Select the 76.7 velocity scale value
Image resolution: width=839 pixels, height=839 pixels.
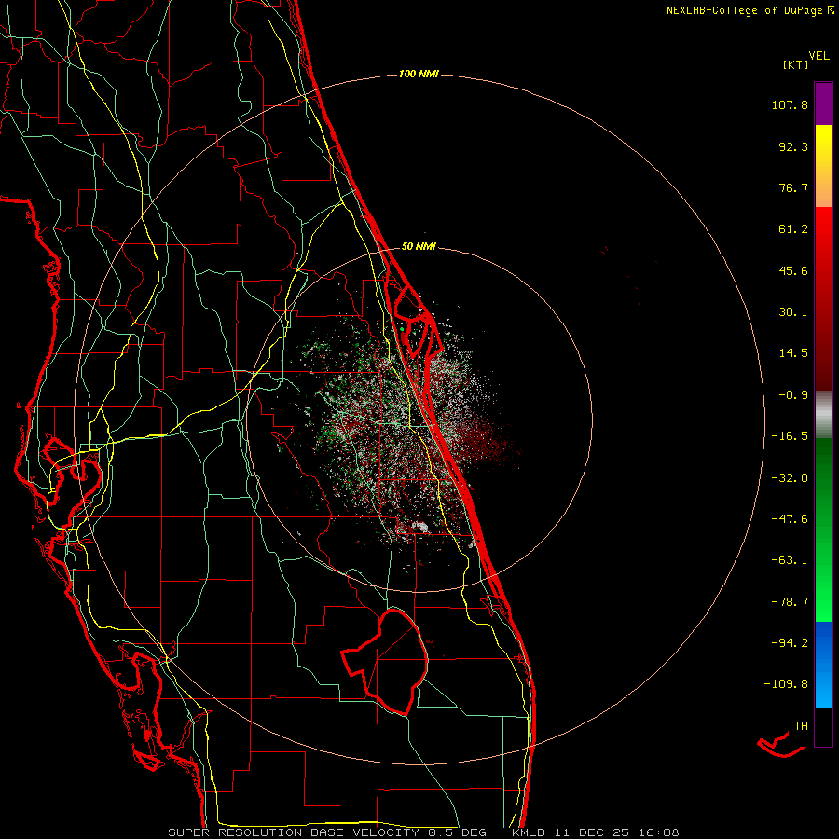point(793,187)
